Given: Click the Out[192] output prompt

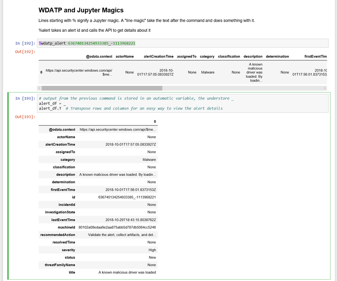Looking at the screenshot, I should (x=25, y=52).
